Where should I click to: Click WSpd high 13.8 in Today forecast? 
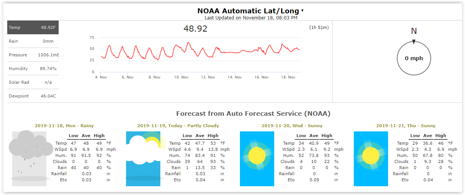pos(213,150)
